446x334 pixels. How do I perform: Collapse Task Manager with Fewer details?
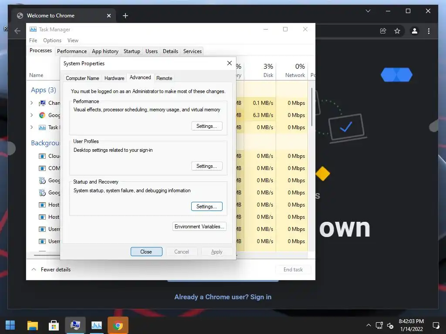pos(51,269)
